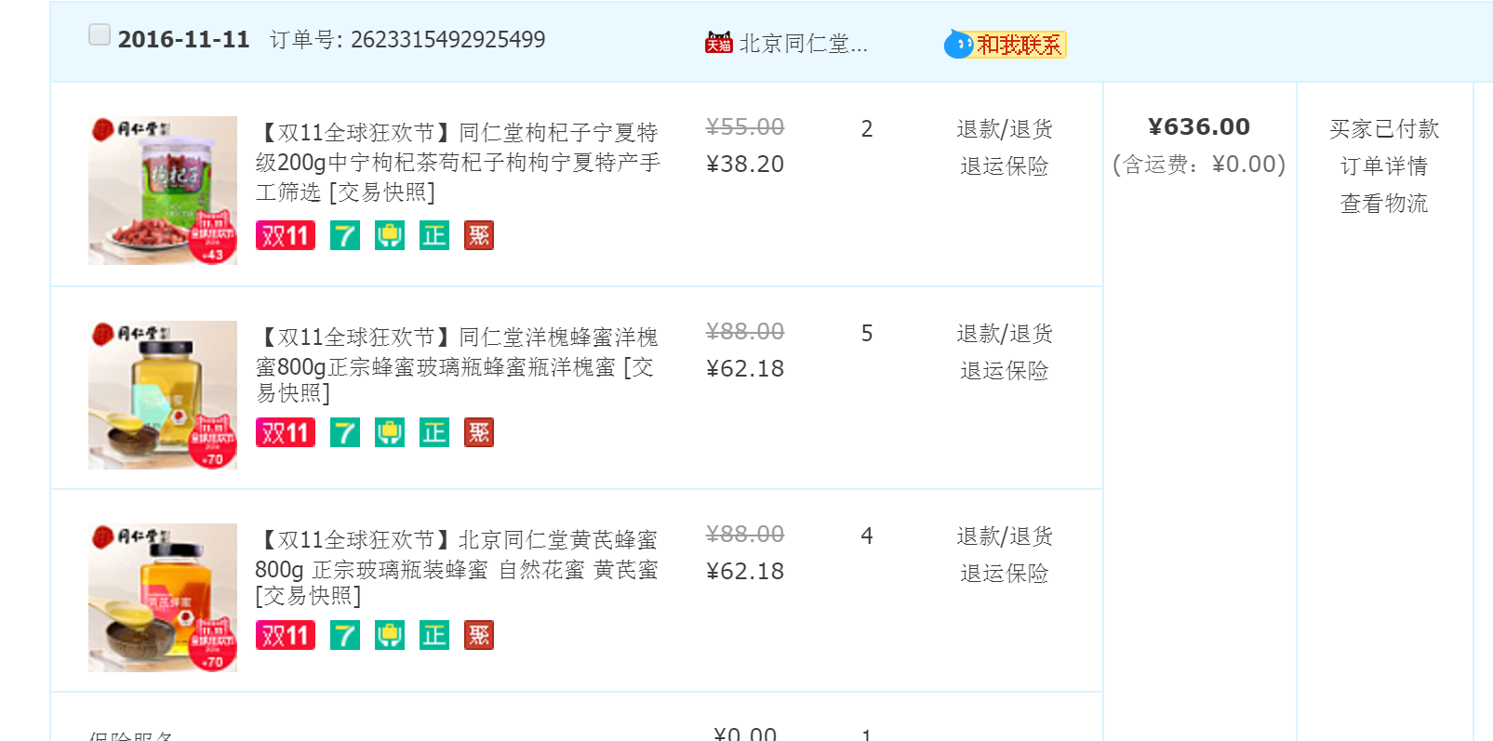Click 退款/退货 for the 黄芪蜂蜜 item
Screen dimensions: 1493x741
(1005, 536)
